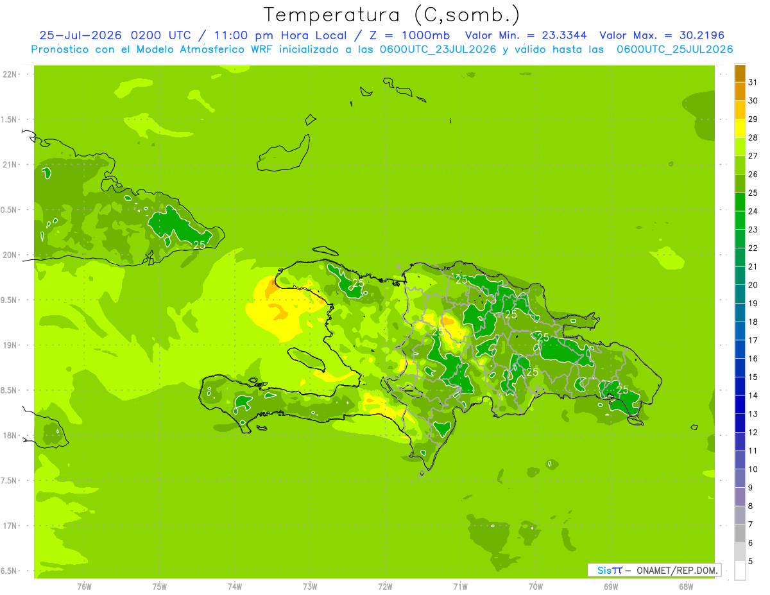Screen dimensions: 770x595
Task: Pick the purple swatch between 8 and 9
Action: coord(740,497)
